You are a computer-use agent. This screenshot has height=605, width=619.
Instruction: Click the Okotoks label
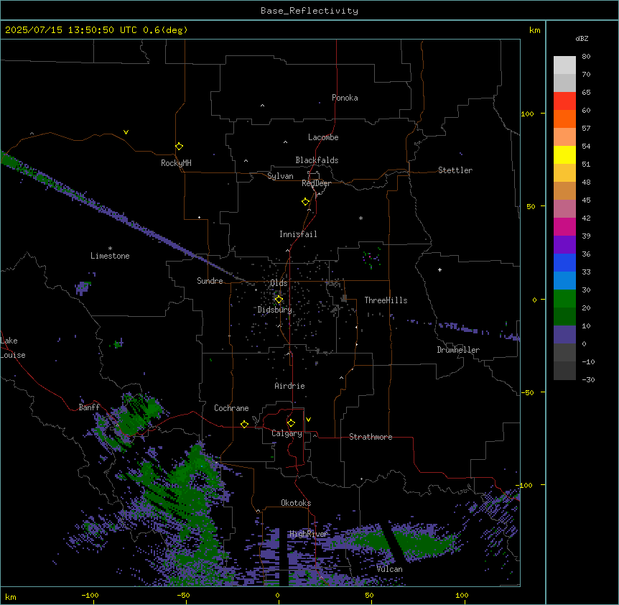(296, 503)
